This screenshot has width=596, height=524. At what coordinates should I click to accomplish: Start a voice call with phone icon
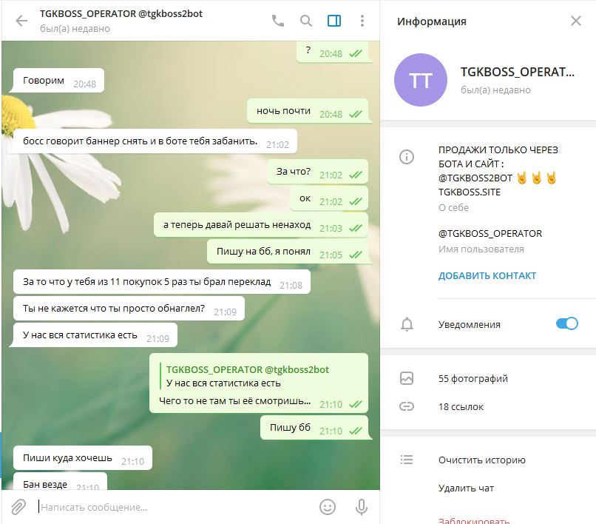(278, 21)
